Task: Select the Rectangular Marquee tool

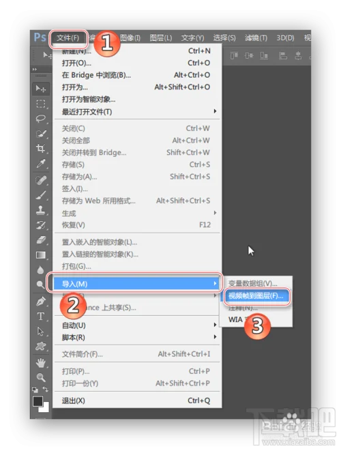Action: tap(41, 104)
